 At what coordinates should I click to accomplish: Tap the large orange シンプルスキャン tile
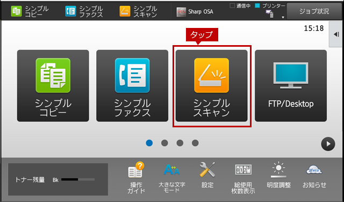pyautogui.click(x=211, y=86)
